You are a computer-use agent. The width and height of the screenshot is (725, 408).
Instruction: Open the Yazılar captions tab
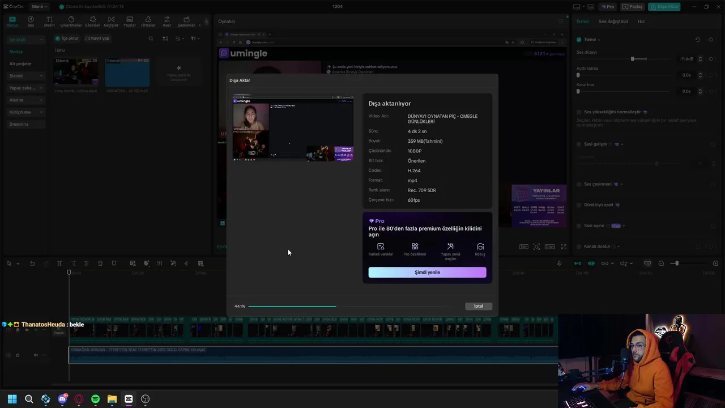(130, 22)
